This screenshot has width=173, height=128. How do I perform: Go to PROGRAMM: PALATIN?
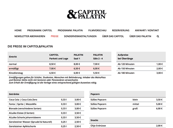70,30
